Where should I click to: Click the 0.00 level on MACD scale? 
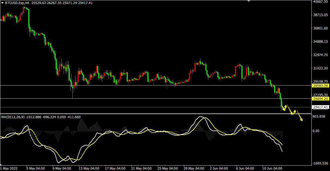[x=316, y=131]
